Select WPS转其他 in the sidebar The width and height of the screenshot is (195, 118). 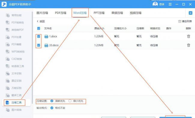[15, 52]
